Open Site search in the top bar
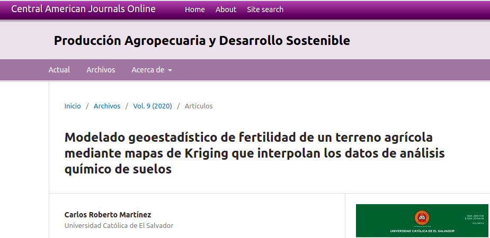Image resolution: width=490 pixels, height=238 pixels. coord(265,10)
